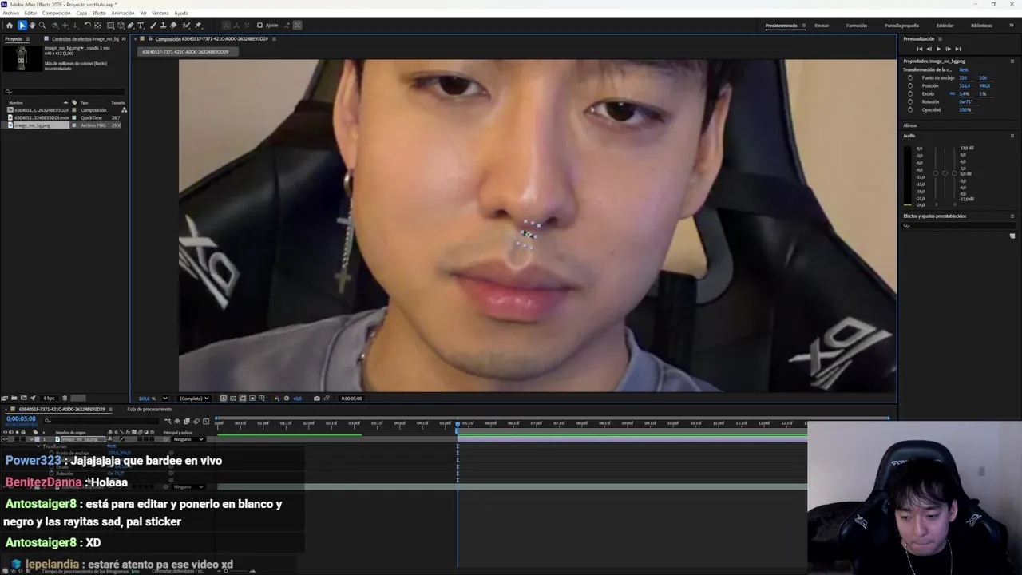The height and width of the screenshot is (575, 1022).
Task: Open the (Completa) resolution dropdown
Action: [194, 399]
